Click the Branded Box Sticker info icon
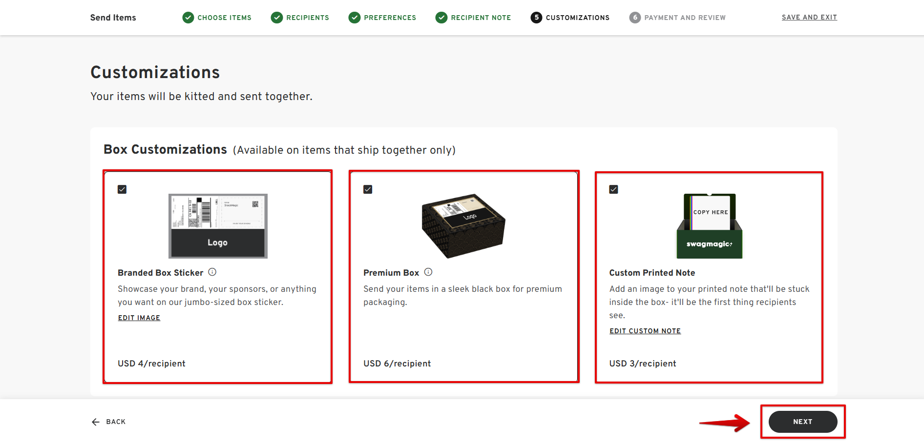The width and height of the screenshot is (924, 445). 212,272
